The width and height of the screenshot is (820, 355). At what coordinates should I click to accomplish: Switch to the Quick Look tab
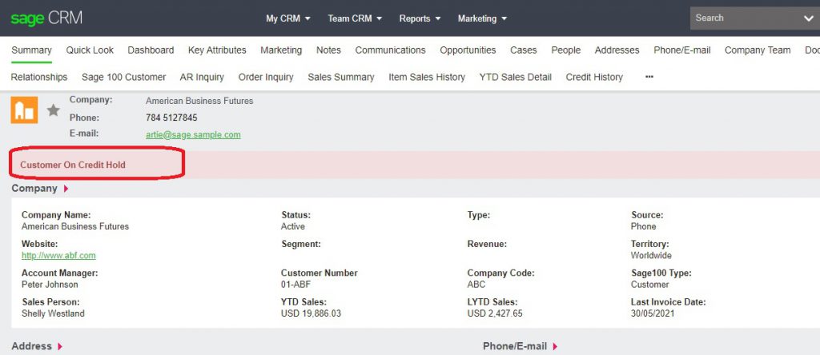[x=90, y=50]
